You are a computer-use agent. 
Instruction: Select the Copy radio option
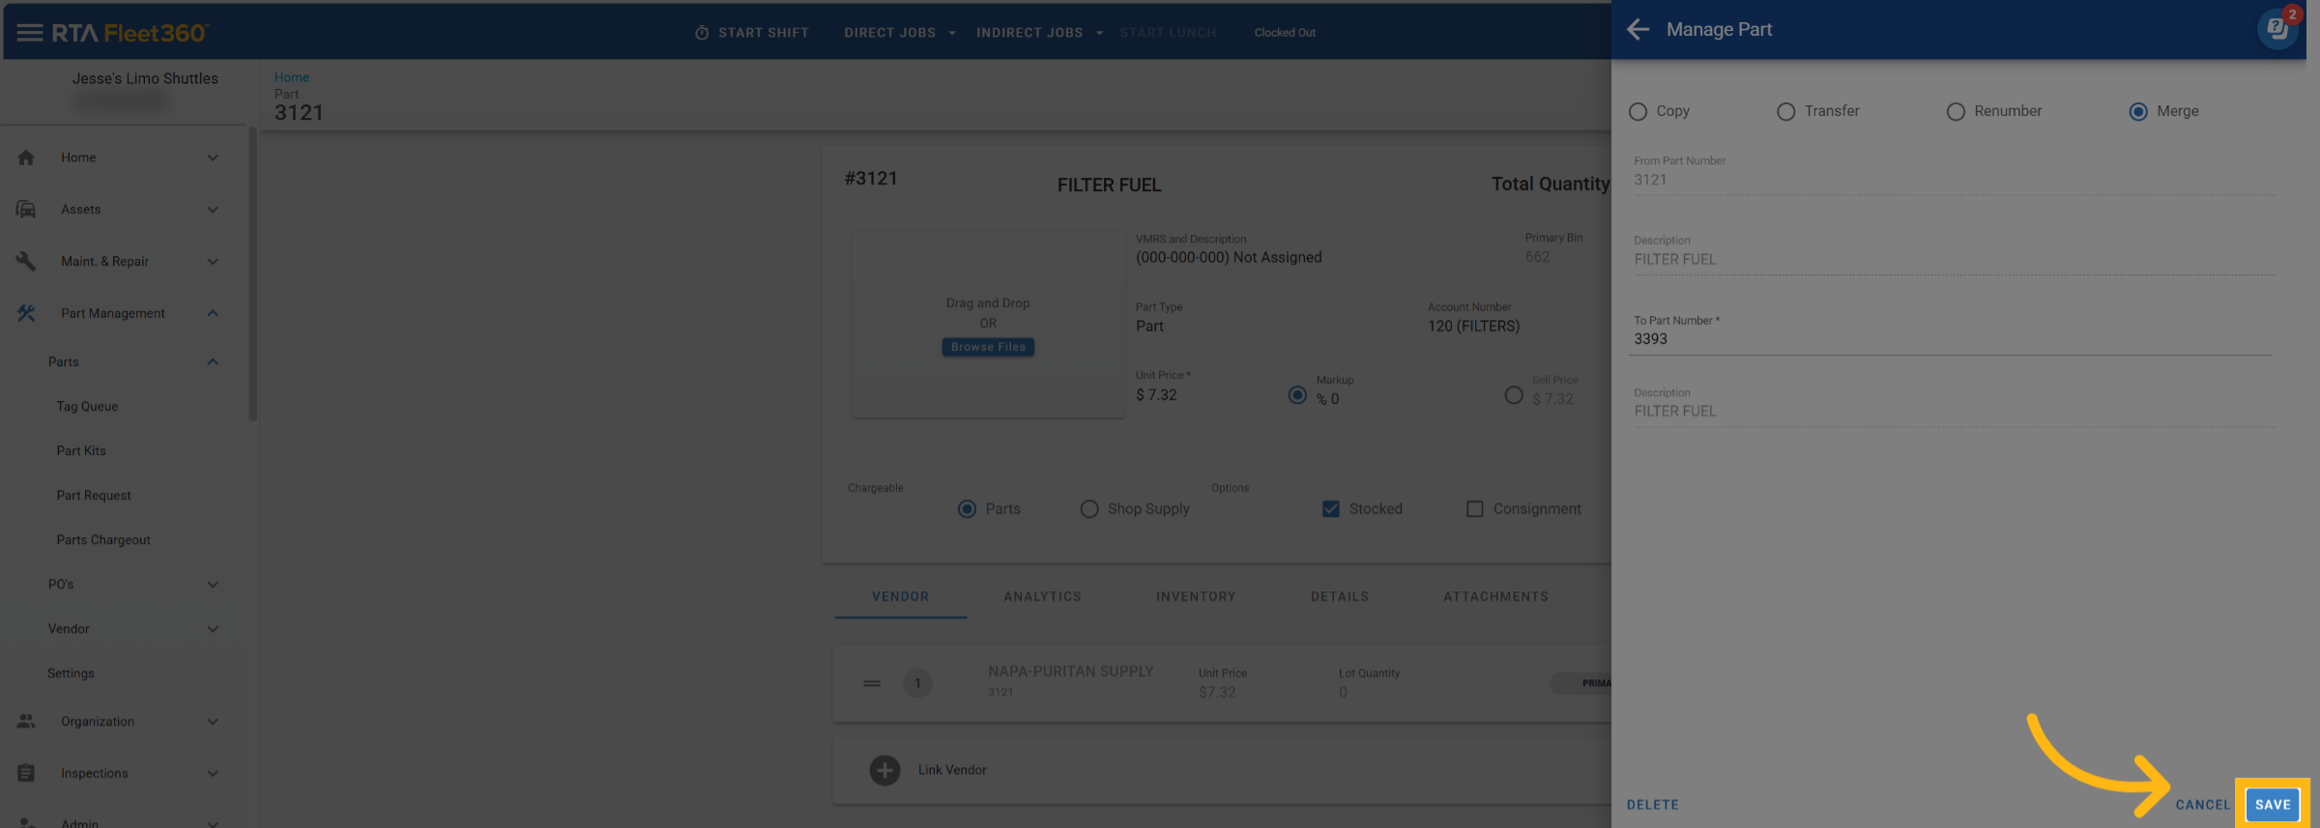tap(1638, 112)
